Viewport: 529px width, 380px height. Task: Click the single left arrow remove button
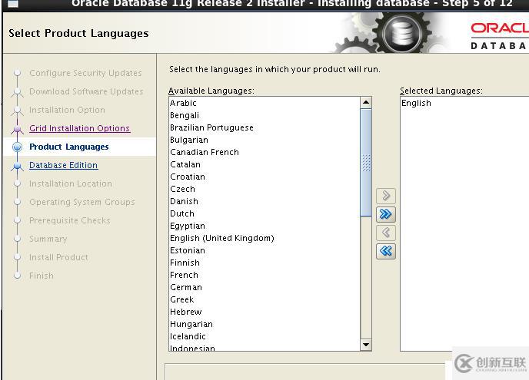[386, 233]
